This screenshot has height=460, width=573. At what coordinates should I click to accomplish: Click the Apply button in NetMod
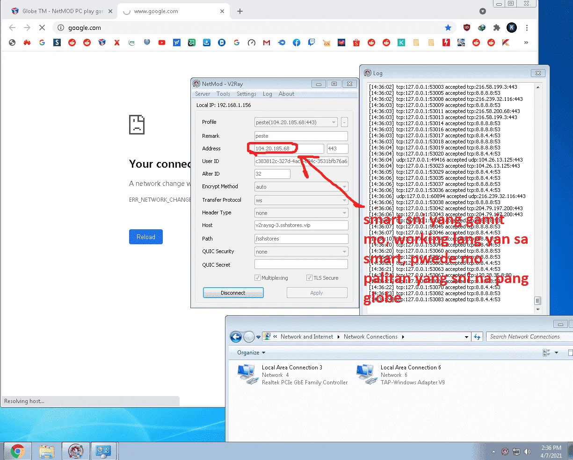click(317, 293)
